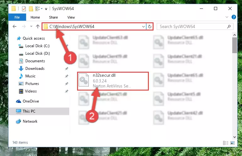
Task: Open Music in the sidebar
Action: (x=30, y=76)
